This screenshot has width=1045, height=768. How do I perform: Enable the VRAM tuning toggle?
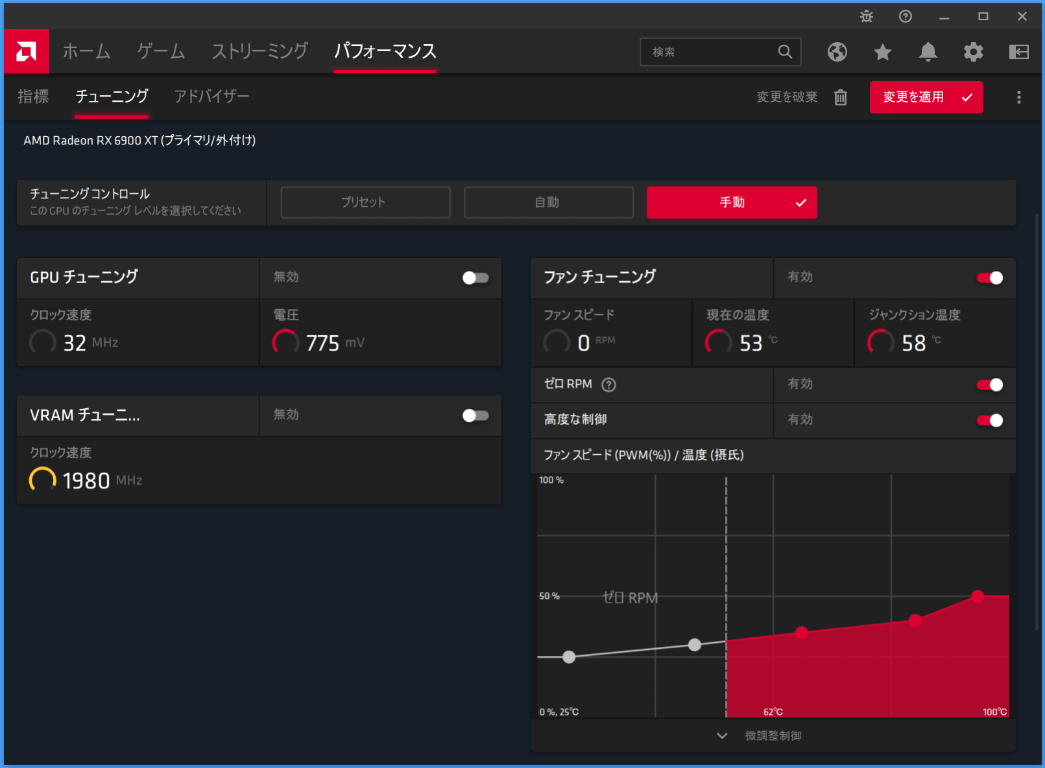475,415
